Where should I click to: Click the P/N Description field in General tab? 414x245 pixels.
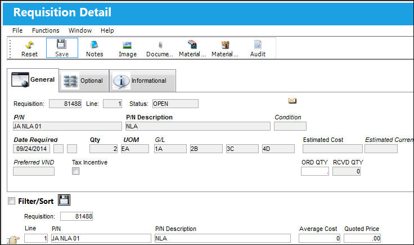tap(198, 126)
